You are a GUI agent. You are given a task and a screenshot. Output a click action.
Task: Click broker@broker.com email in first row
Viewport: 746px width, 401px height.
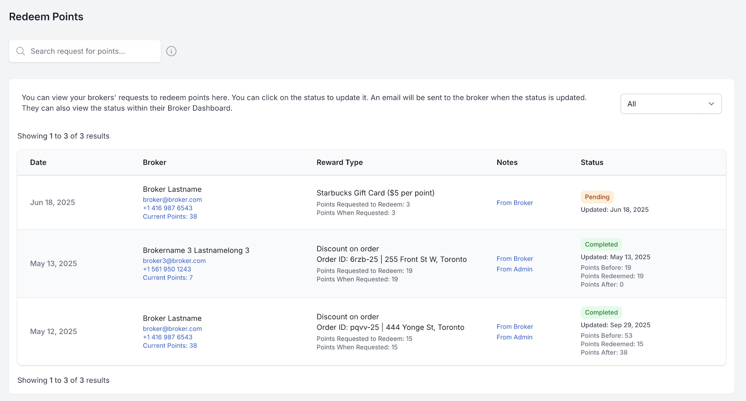pos(172,200)
